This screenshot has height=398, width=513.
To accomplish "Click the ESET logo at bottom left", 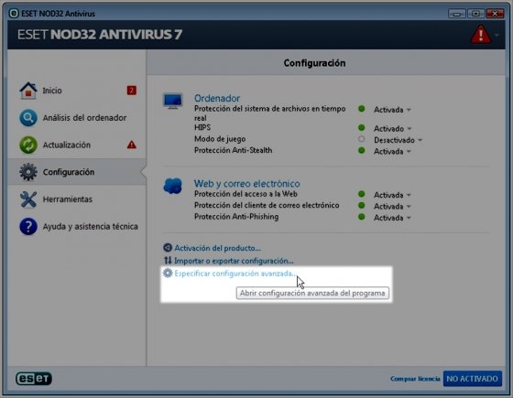I will pyautogui.click(x=34, y=379).
